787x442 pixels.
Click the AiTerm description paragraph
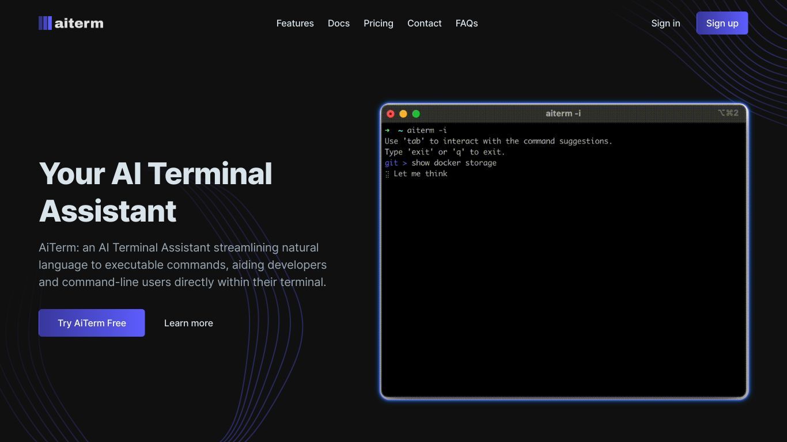(183, 265)
